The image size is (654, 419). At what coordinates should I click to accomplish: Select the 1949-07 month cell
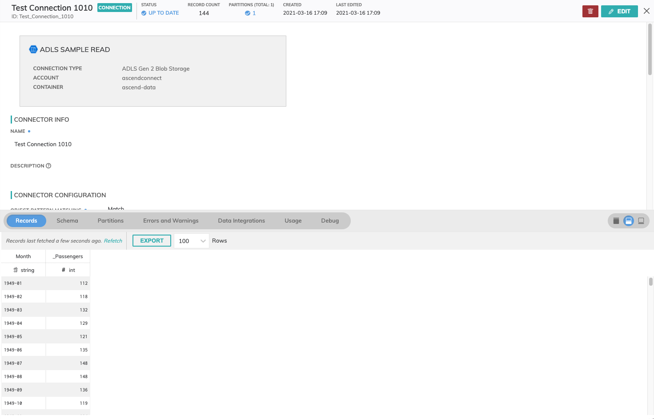tap(24, 363)
